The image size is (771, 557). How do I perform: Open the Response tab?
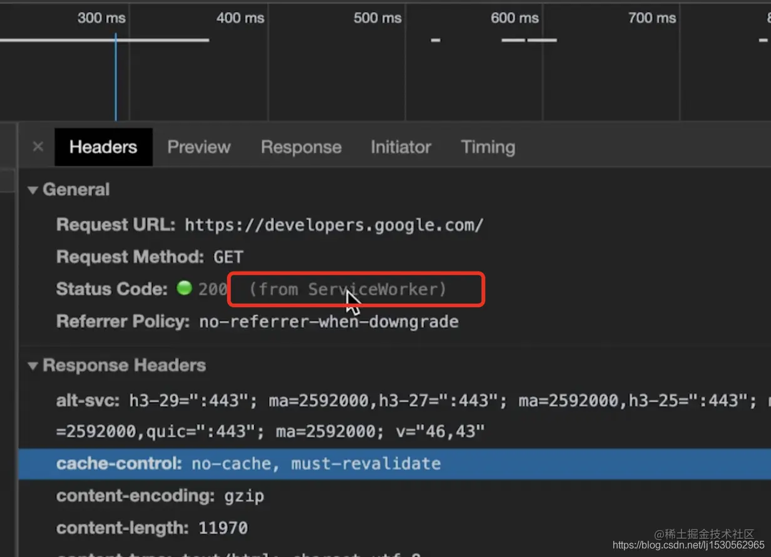pos(301,147)
